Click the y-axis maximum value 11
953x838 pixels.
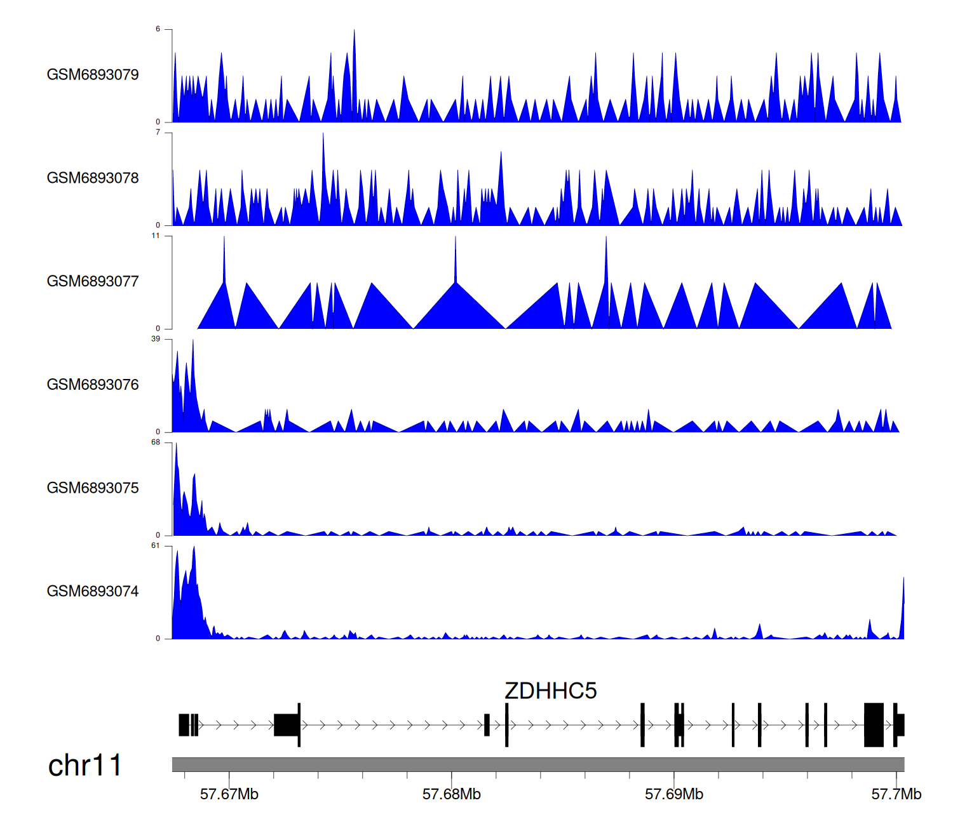click(x=156, y=236)
